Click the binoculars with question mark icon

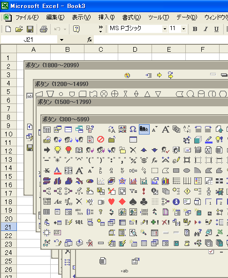click(198, 233)
